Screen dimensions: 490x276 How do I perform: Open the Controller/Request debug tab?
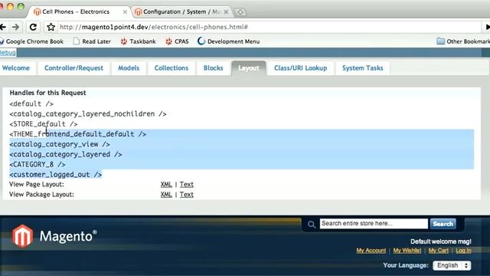tap(73, 68)
